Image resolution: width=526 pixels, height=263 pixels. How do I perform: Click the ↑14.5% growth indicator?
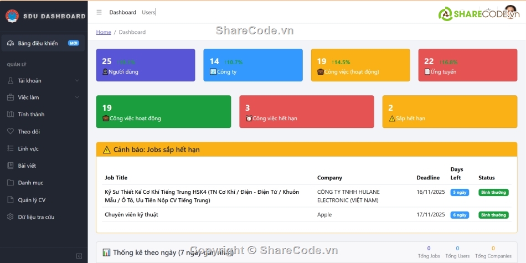coord(341,62)
